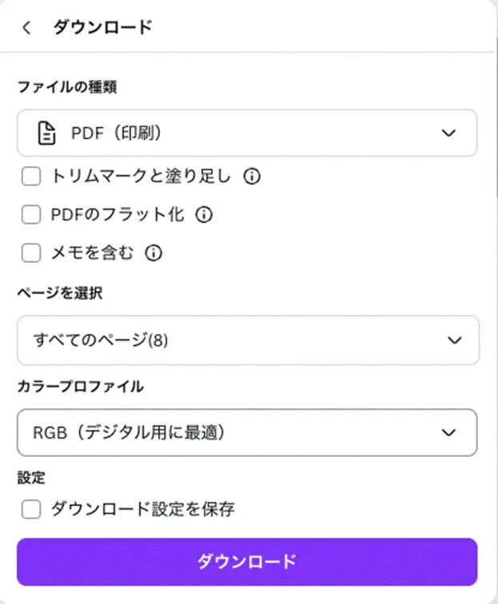Click the chevron arrow in RGB profile field

(448, 432)
